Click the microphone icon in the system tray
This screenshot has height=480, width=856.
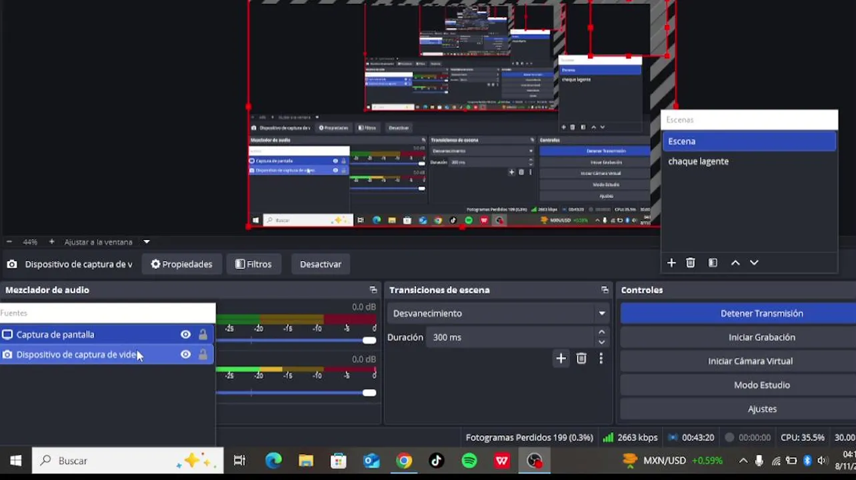click(x=759, y=461)
